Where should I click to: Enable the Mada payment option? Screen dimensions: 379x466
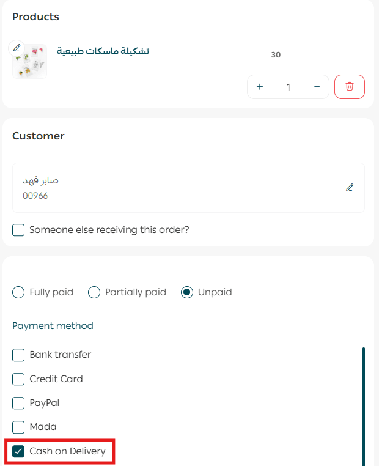(x=19, y=427)
